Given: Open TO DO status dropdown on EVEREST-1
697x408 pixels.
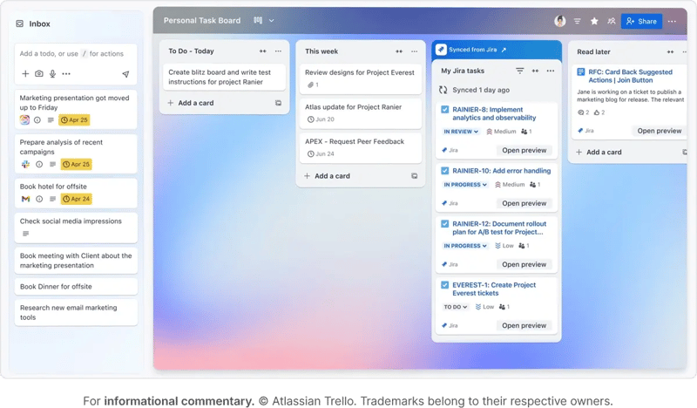Looking at the screenshot, I should click(456, 307).
